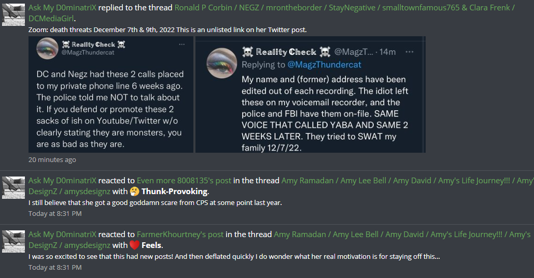This screenshot has width=534, height=278.
Task: Open Even more 8008135's post link
Action: (183, 180)
